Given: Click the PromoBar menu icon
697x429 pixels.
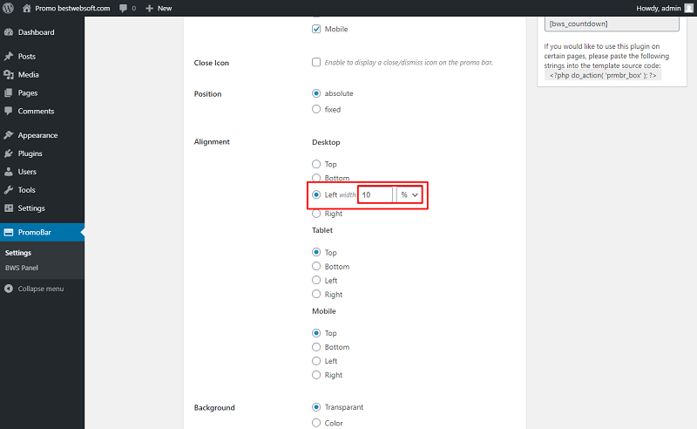Looking at the screenshot, I should click(9, 232).
